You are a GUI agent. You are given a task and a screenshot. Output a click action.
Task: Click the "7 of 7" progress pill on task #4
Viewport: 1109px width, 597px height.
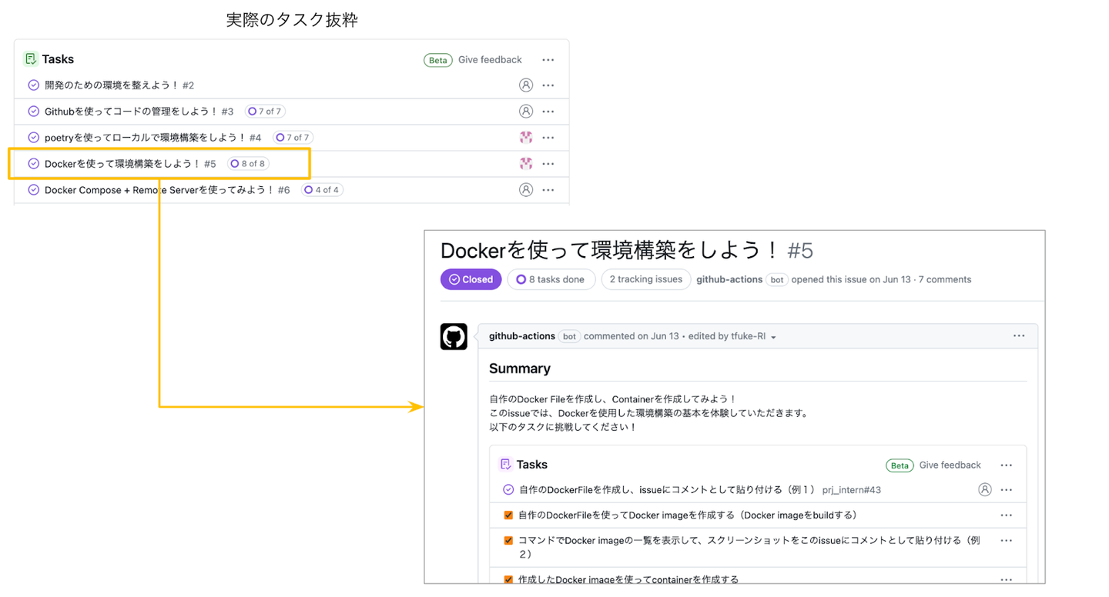pyautogui.click(x=293, y=138)
